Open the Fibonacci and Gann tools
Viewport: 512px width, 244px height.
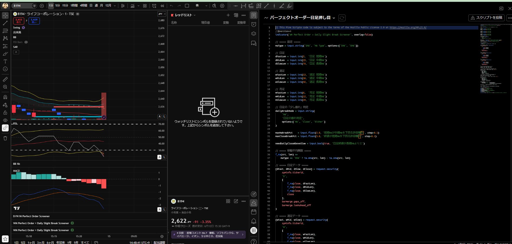[x=5, y=31]
